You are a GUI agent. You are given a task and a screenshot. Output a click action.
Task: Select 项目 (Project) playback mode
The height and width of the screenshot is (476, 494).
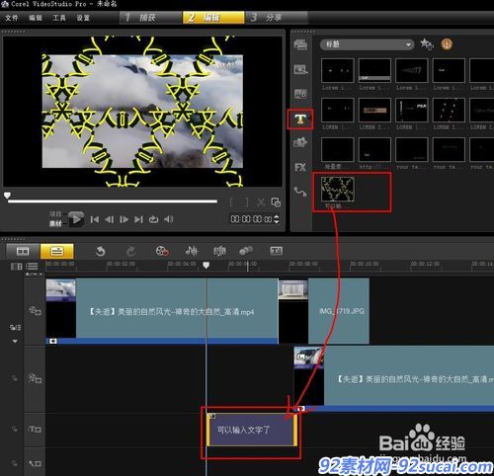55,214
